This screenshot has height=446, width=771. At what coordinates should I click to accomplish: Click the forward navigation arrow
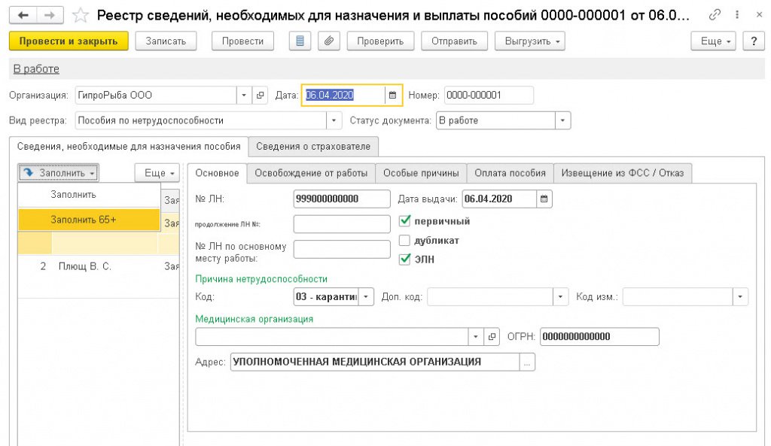49,15
